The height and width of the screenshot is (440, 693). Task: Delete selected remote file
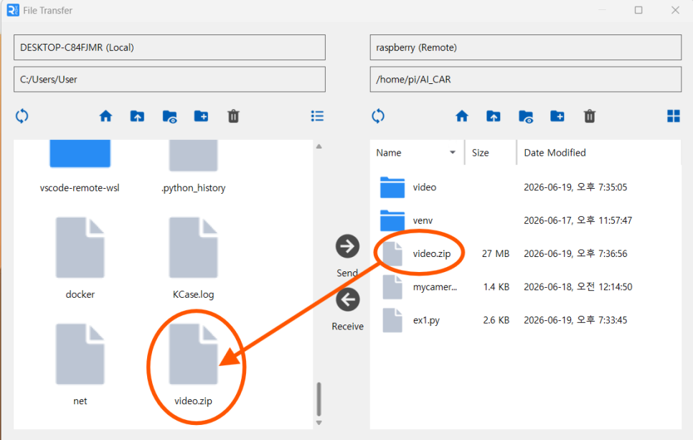pyautogui.click(x=590, y=116)
